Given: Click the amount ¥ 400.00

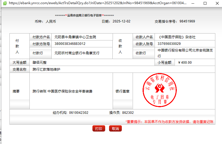Looking at the screenshot, I should [185, 63].
